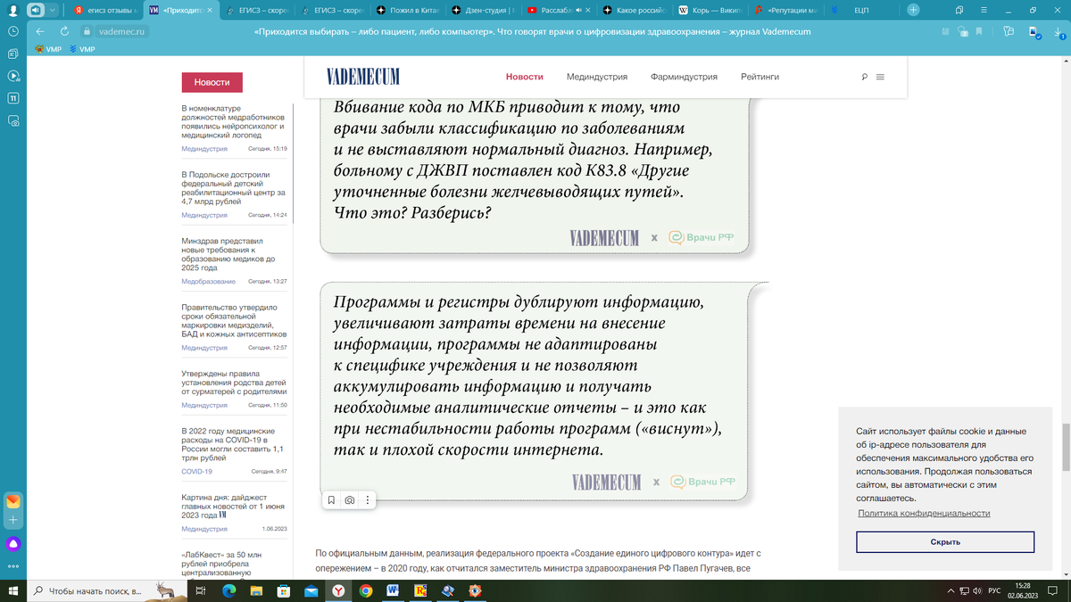Click the sound indicator button in the tab bar

36,10
